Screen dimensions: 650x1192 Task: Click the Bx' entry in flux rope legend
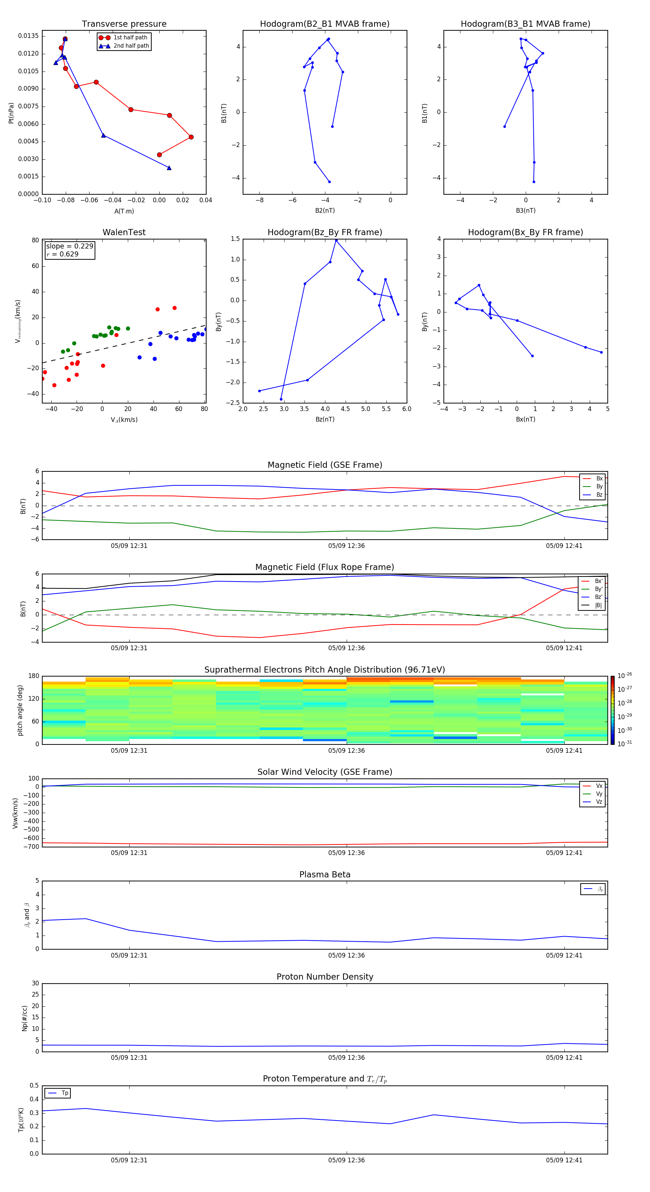[592, 581]
